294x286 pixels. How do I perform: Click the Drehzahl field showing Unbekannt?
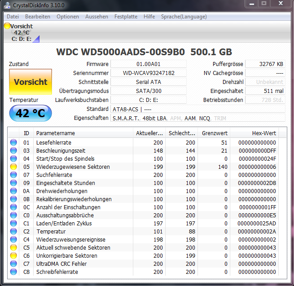pos(265,82)
